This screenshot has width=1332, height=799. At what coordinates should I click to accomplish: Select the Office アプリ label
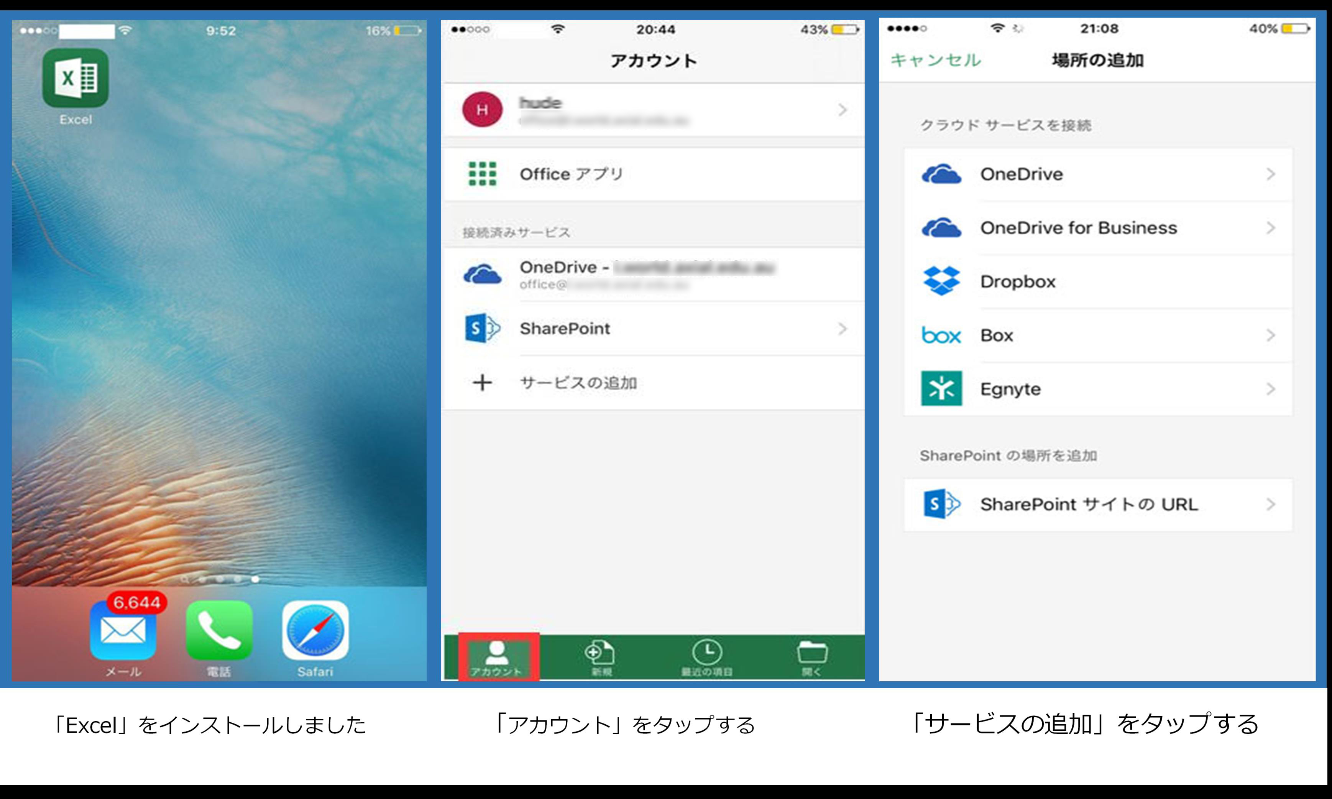(572, 174)
